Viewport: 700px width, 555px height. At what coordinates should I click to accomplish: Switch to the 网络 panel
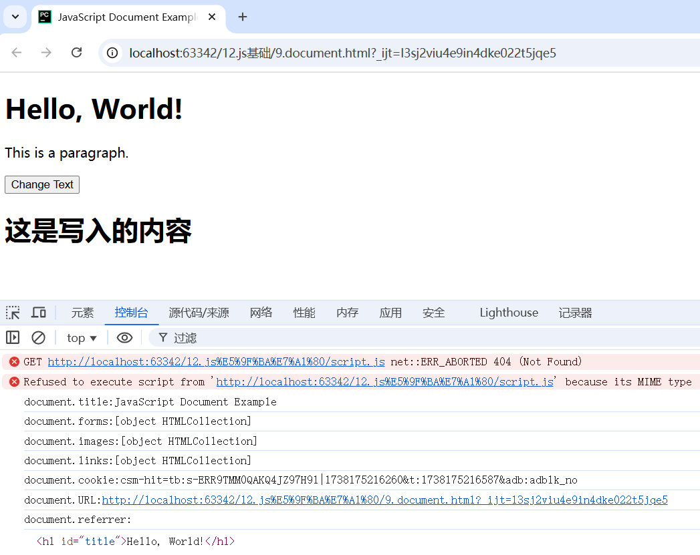pos(261,312)
